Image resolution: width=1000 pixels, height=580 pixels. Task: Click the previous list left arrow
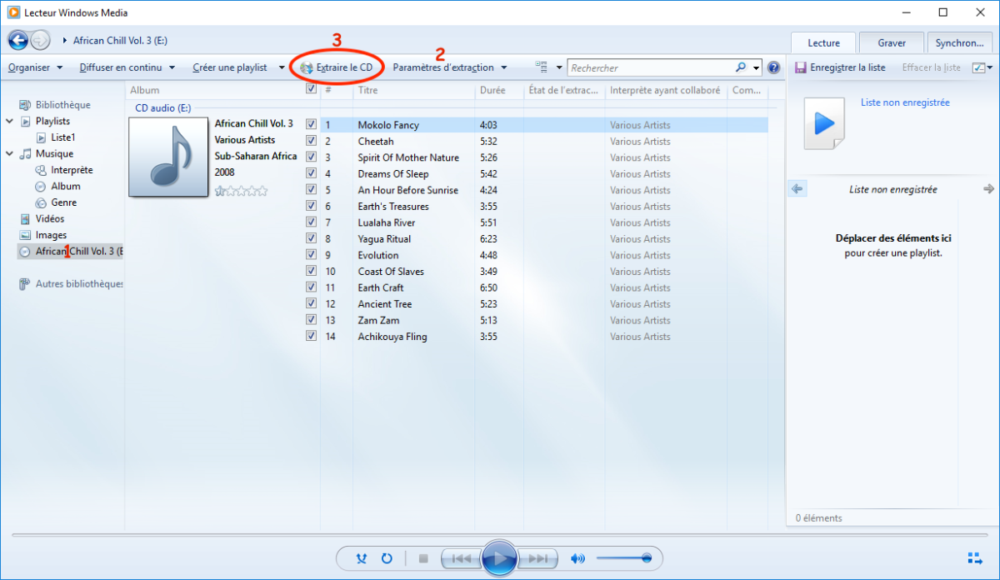point(797,189)
